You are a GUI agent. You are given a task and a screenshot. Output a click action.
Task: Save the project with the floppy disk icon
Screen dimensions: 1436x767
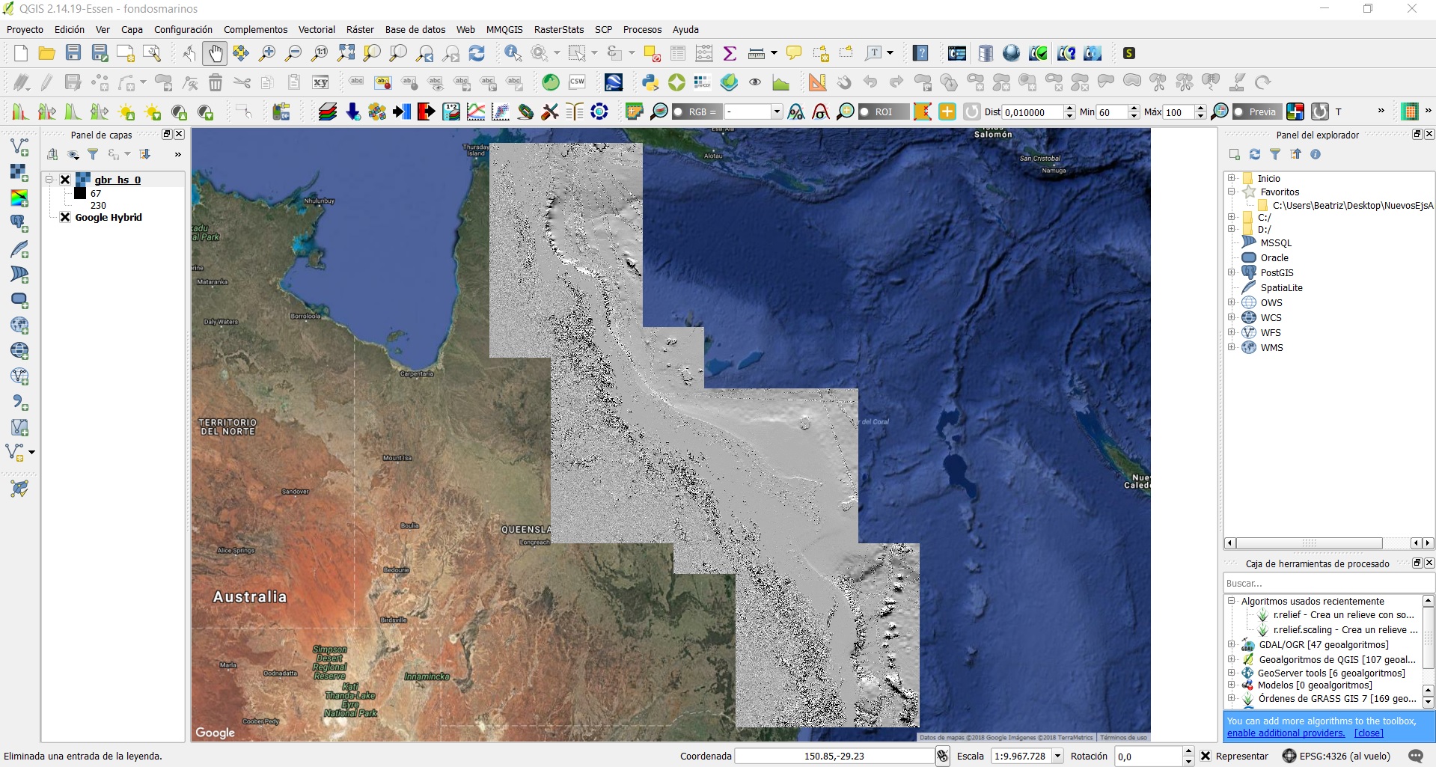tap(73, 53)
